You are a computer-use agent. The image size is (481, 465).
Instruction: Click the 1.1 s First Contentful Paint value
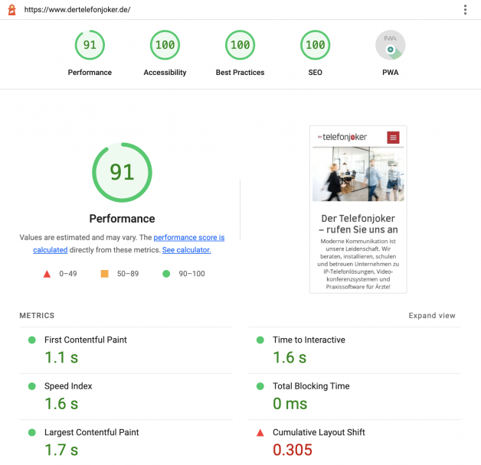[x=61, y=357]
